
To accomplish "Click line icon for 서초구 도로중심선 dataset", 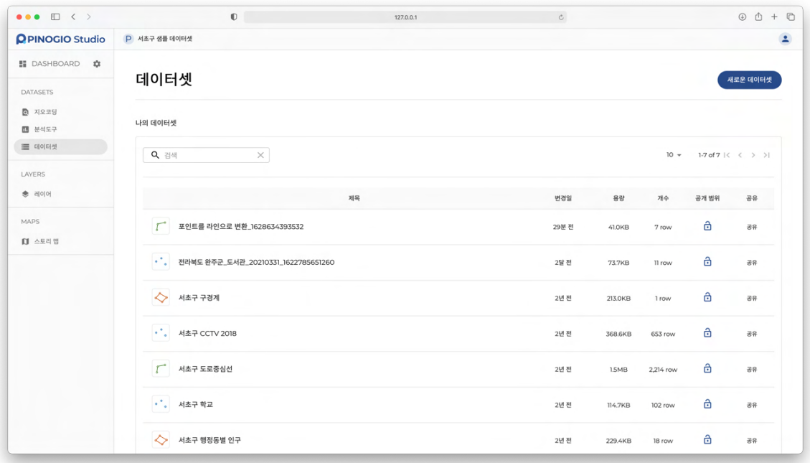I will (161, 369).
